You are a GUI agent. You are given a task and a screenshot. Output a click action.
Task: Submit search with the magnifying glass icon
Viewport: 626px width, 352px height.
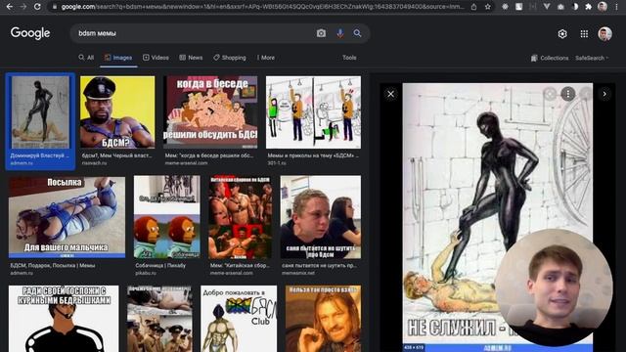[357, 33]
